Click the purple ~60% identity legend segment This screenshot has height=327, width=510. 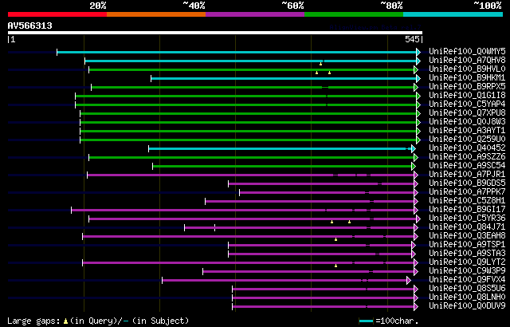(255, 14)
